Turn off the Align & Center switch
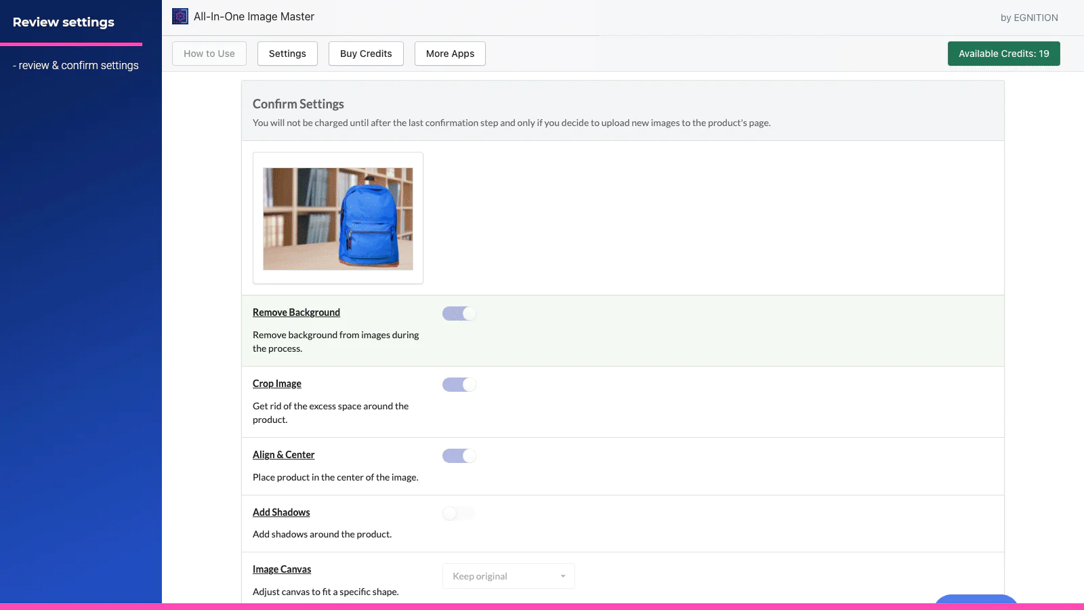Screen dimensions: 1084x610 [x=459, y=455]
